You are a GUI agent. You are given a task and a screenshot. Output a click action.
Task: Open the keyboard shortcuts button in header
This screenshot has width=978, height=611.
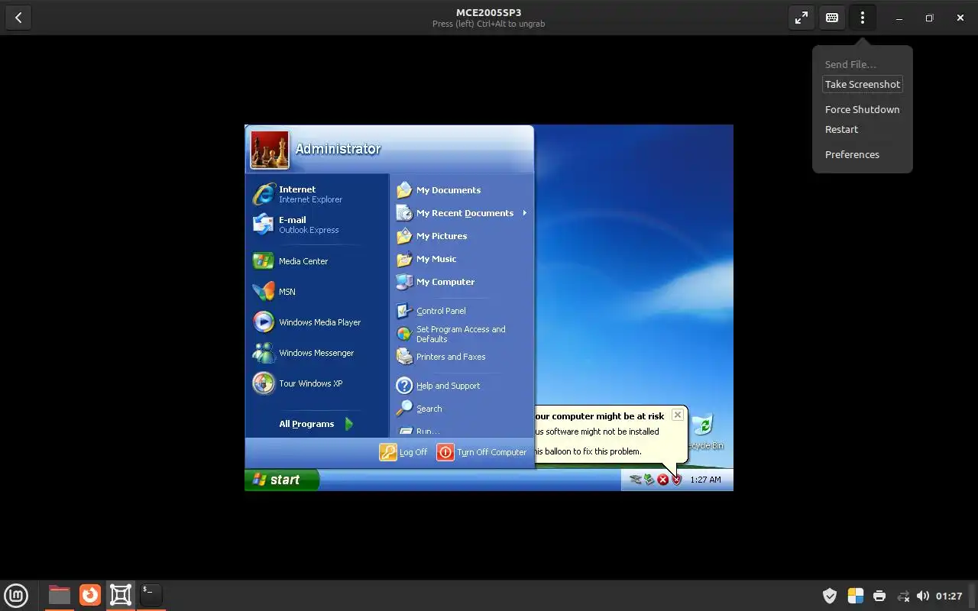[832, 18]
